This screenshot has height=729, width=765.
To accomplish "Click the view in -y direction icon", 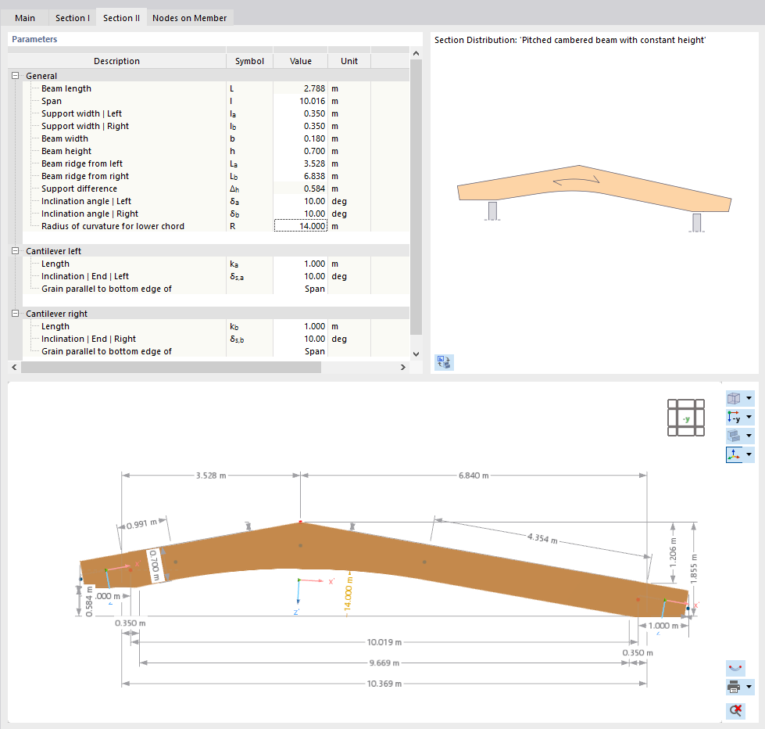I will 734,418.
